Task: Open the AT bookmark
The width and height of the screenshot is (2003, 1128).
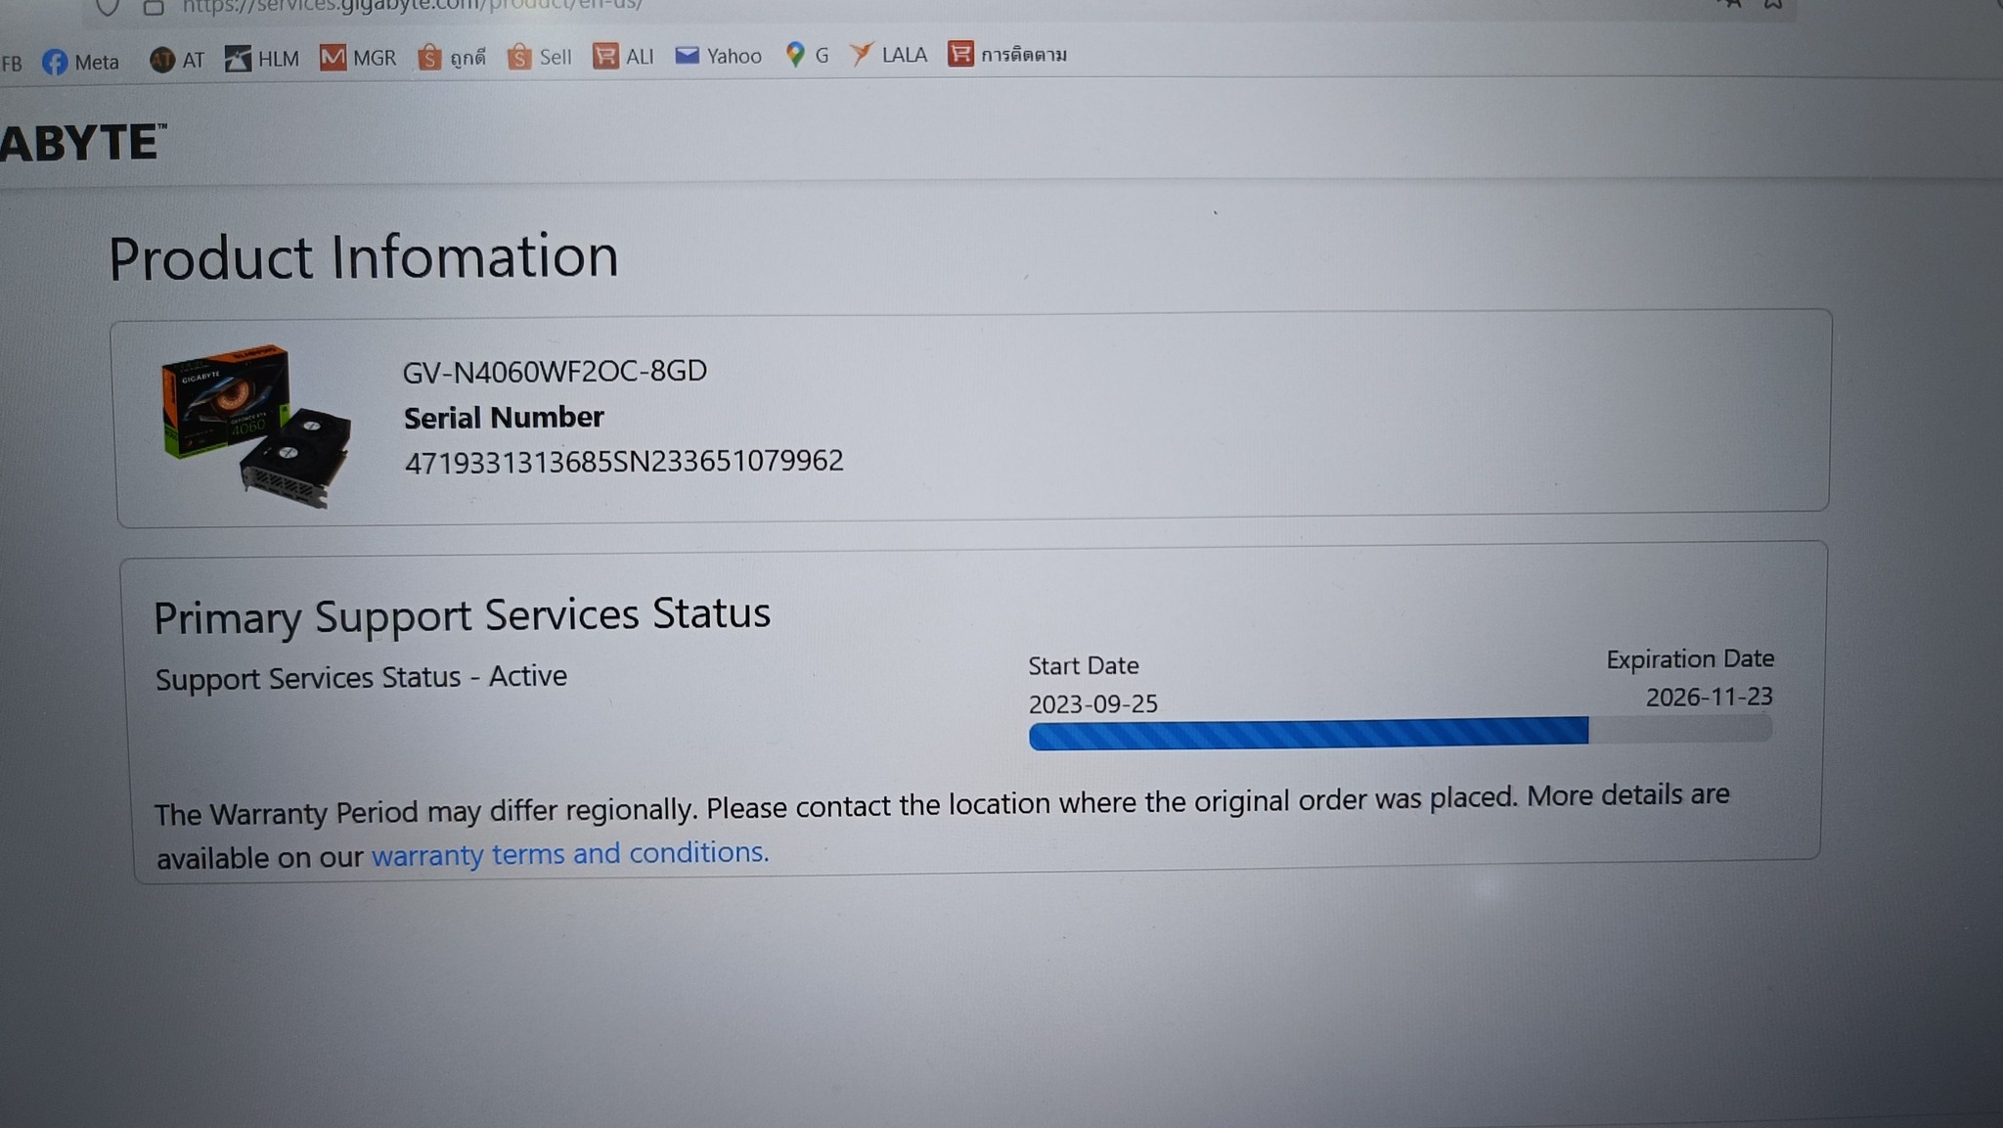Action: click(x=177, y=60)
